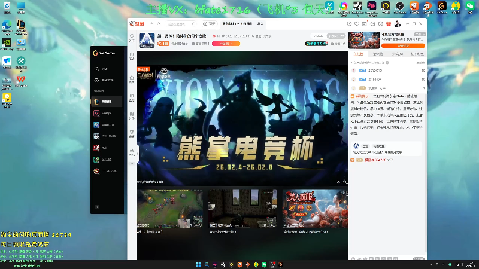Screen dimensions: 479x269
Task: Open the League of Legends recommended stream thumbnail
Action: click(x=170, y=209)
